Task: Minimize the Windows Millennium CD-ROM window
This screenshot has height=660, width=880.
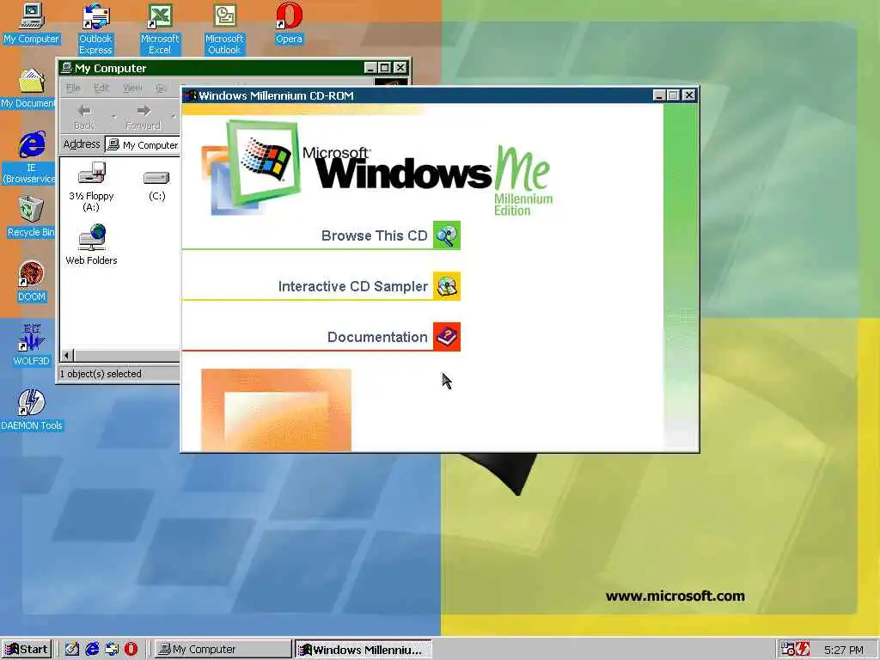Action: tap(659, 95)
